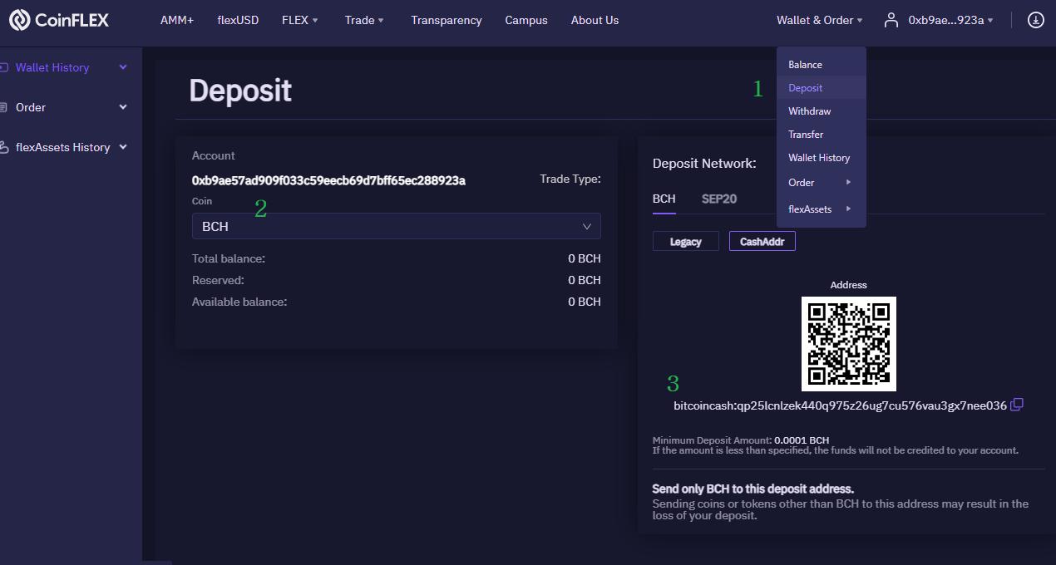The image size is (1056, 565).
Task: Select Balance in the dropdown menu
Action: 822,65
